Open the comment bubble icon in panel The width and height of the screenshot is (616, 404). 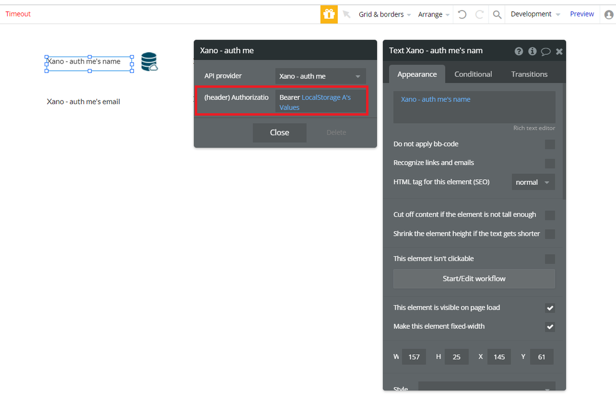point(546,51)
